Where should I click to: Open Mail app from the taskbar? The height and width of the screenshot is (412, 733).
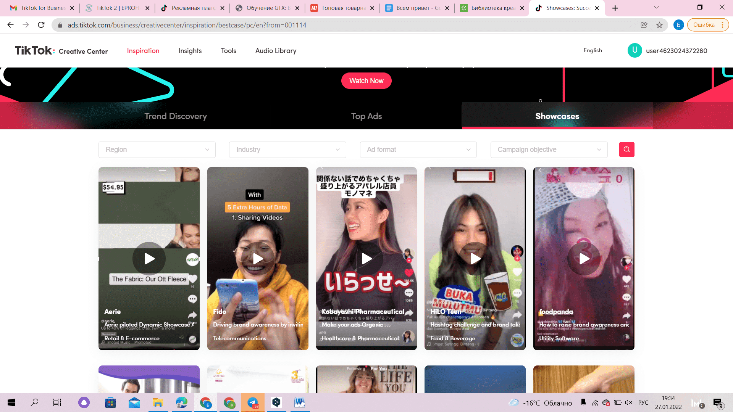[134, 402]
